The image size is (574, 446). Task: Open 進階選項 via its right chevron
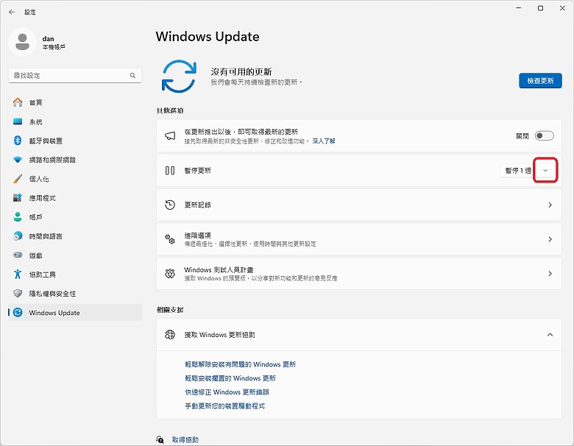(x=550, y=239)
